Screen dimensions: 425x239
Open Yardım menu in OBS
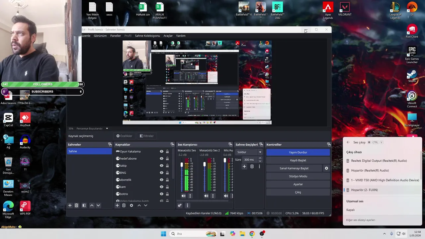pyautogui.click(x=181, y=36)
